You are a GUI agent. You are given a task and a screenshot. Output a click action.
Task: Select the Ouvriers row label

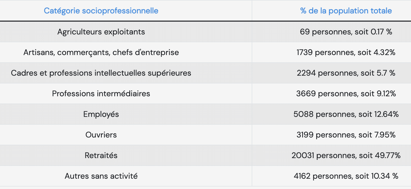101,135
